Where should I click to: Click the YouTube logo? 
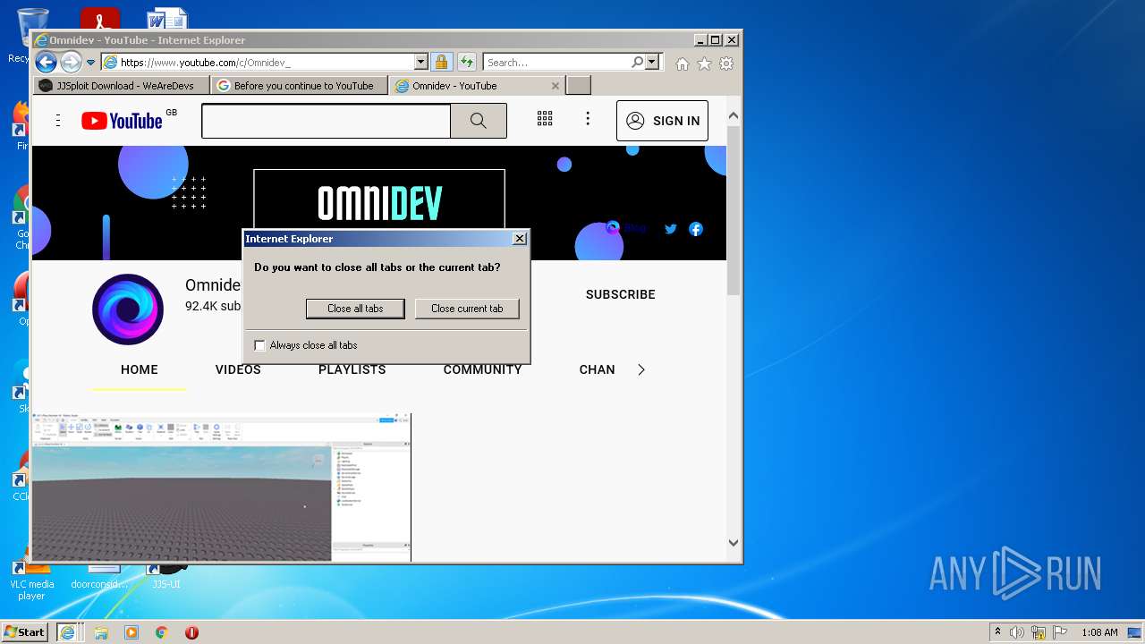[122, 121]
